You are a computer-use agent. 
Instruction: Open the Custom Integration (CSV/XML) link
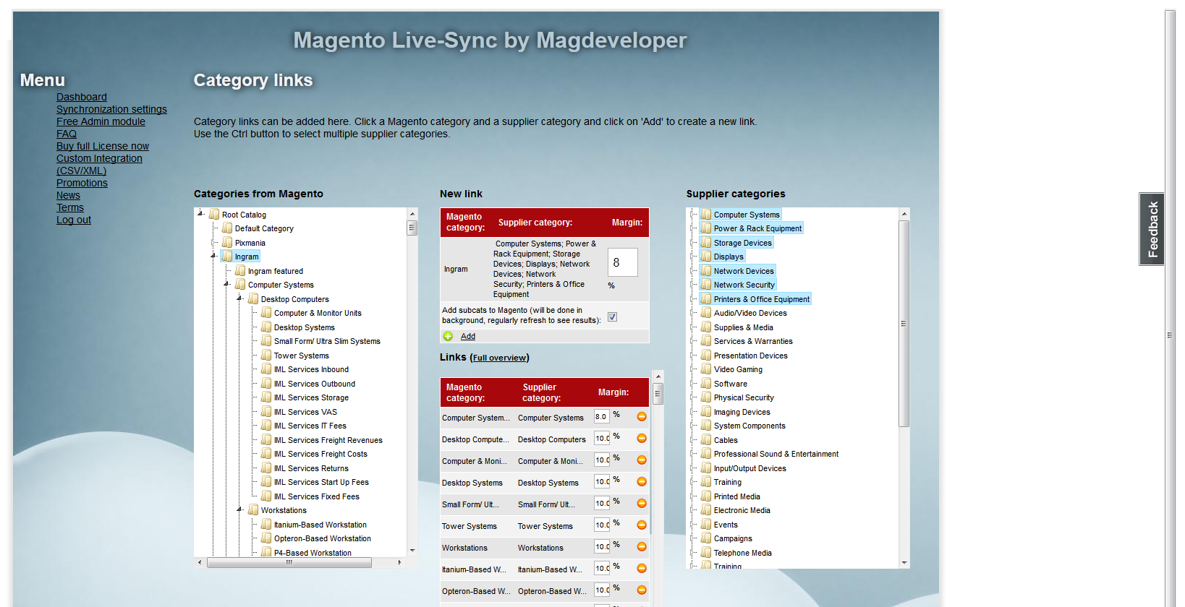click(x=99, y=165)
